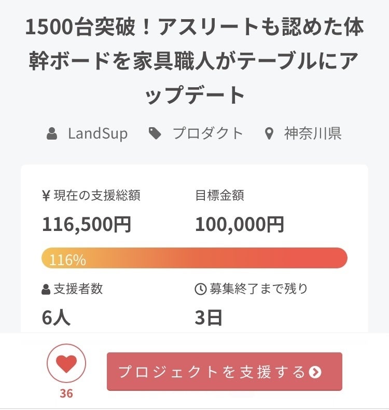Open the LandSup owner profile link
The height and width of the screenshot is (410, 389).
[x=98, y=134]
